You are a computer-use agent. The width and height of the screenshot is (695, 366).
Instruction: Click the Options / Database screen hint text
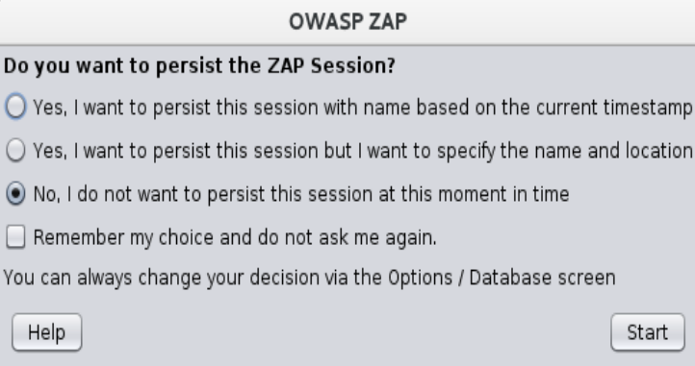click(502, 278)
